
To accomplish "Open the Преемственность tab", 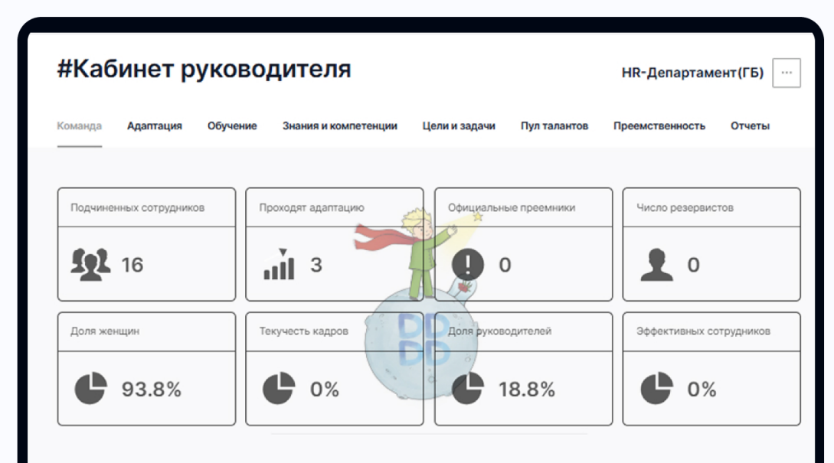I will 659,126.
